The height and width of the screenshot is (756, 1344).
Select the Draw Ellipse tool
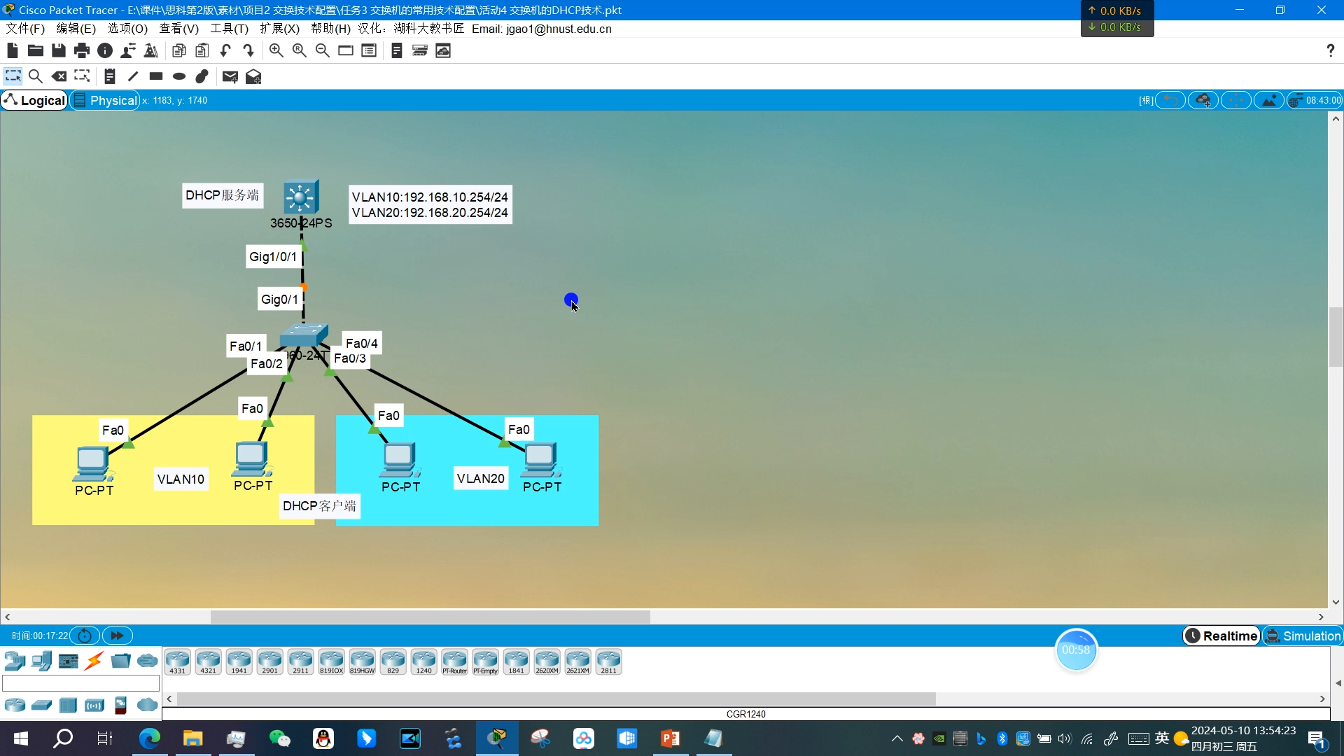[x=179, y=76]
